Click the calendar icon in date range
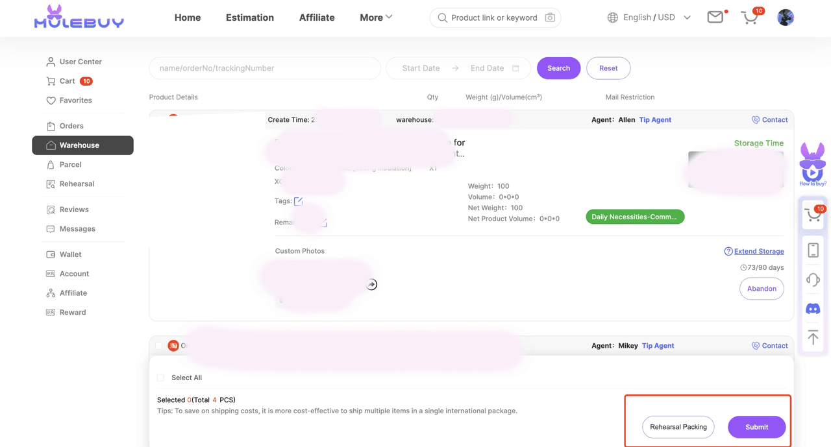Image resolution: width=831 pixels, height=447 pixels. (515, 68)
